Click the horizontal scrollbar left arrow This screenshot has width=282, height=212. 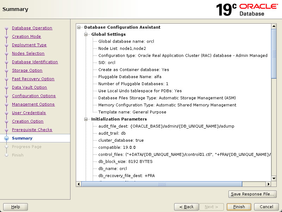pyautogui.click(x=79, y=184)
